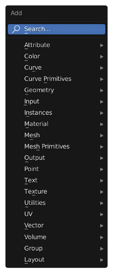Open the Curve Primitives submenu

(57, 79)
